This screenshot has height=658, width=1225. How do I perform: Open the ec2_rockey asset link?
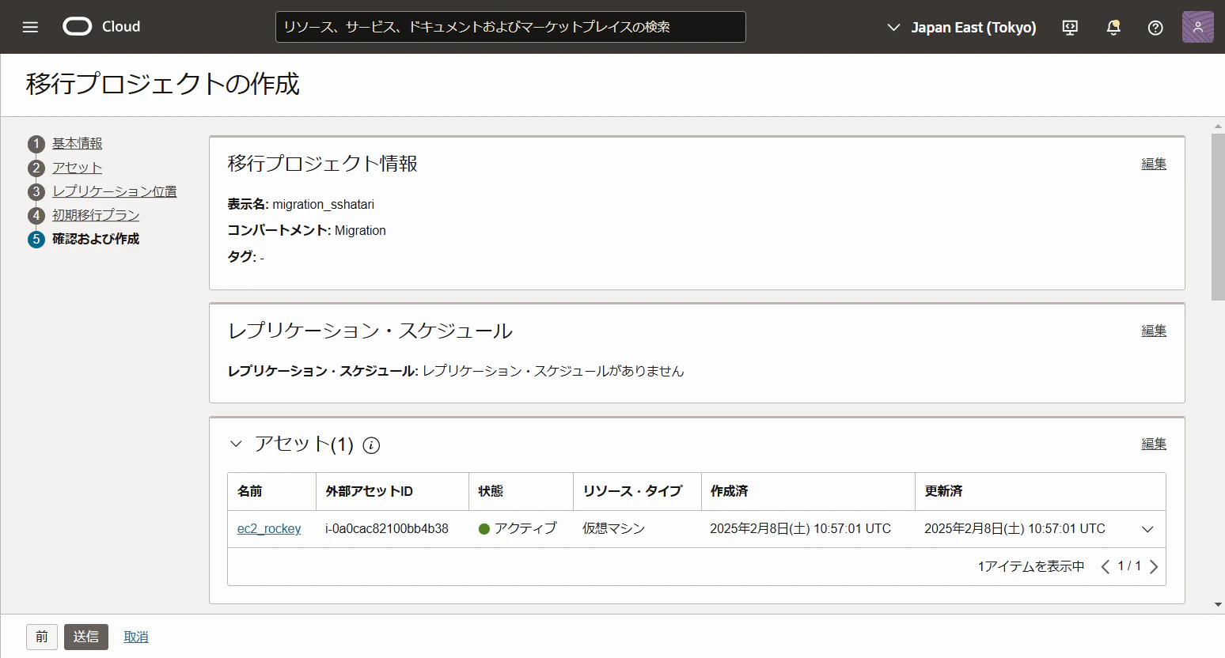point(269,528)
